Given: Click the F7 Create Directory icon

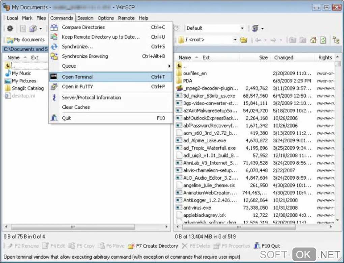Looking at the screenshot, I should (131, 246).
